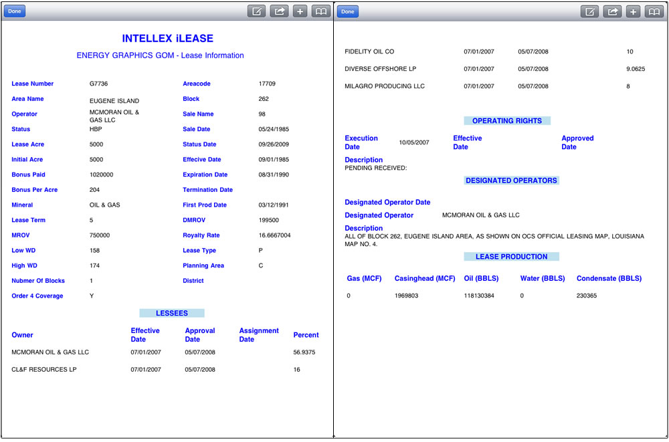Click Done on the left page
The width and height of the screenshot is (669, 442).
click(15, 11)
